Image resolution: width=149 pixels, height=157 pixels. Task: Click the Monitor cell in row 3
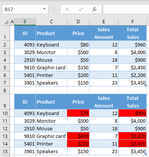51,52
